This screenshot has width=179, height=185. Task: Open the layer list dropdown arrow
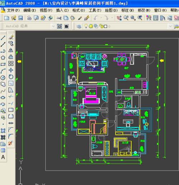(170, 26)
